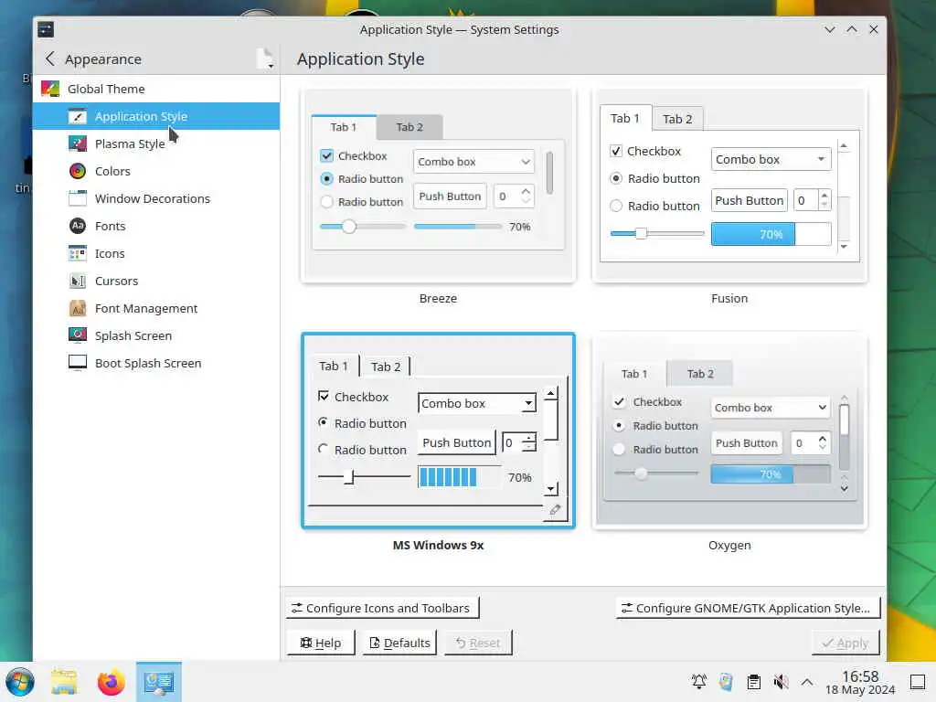Screen dimensions: 936x702
Task: Switch to Tab 2 in Fusion preview
Action: [x=677, y=119]
